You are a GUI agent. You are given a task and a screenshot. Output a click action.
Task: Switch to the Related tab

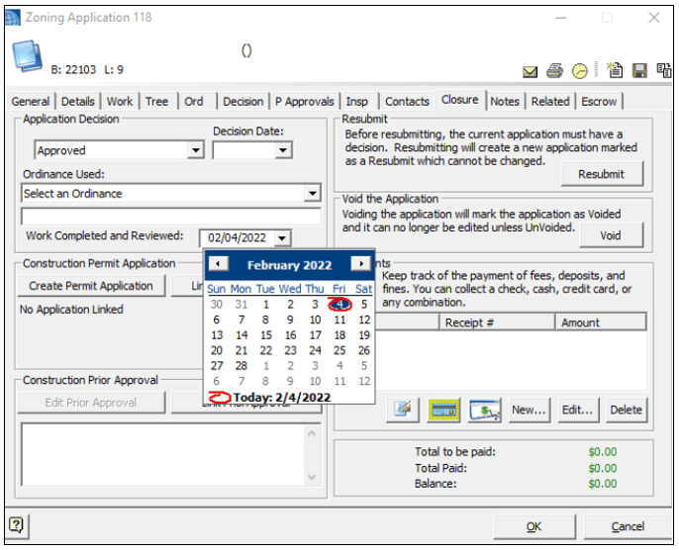tap(550, 102)
